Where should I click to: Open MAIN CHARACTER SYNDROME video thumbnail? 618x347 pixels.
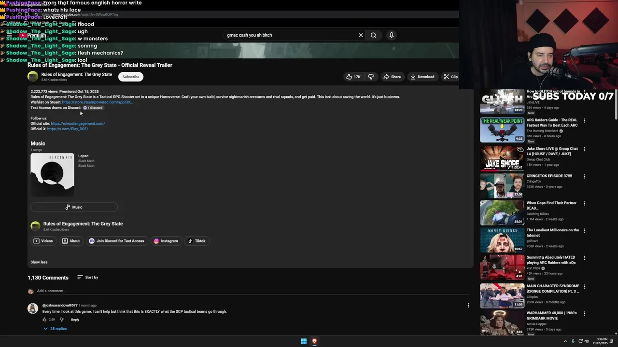[x=502, y=295]
